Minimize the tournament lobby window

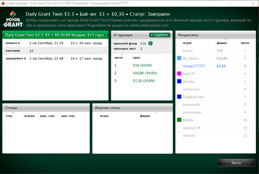(229, 3)
